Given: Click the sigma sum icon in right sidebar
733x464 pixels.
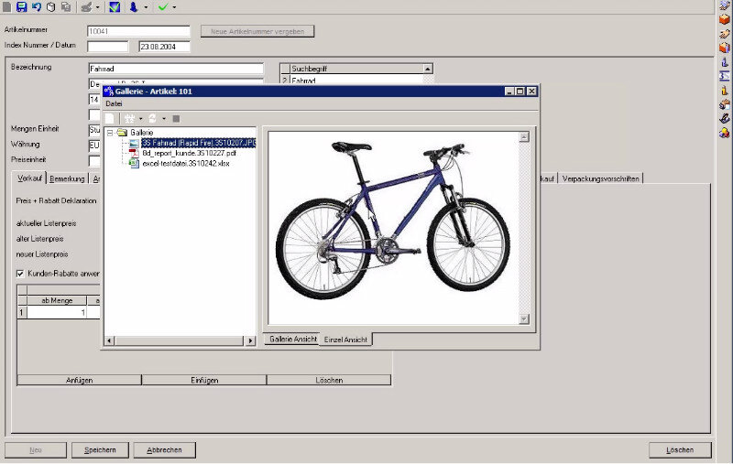Looking at the screenshot, I should coord(724,76).
